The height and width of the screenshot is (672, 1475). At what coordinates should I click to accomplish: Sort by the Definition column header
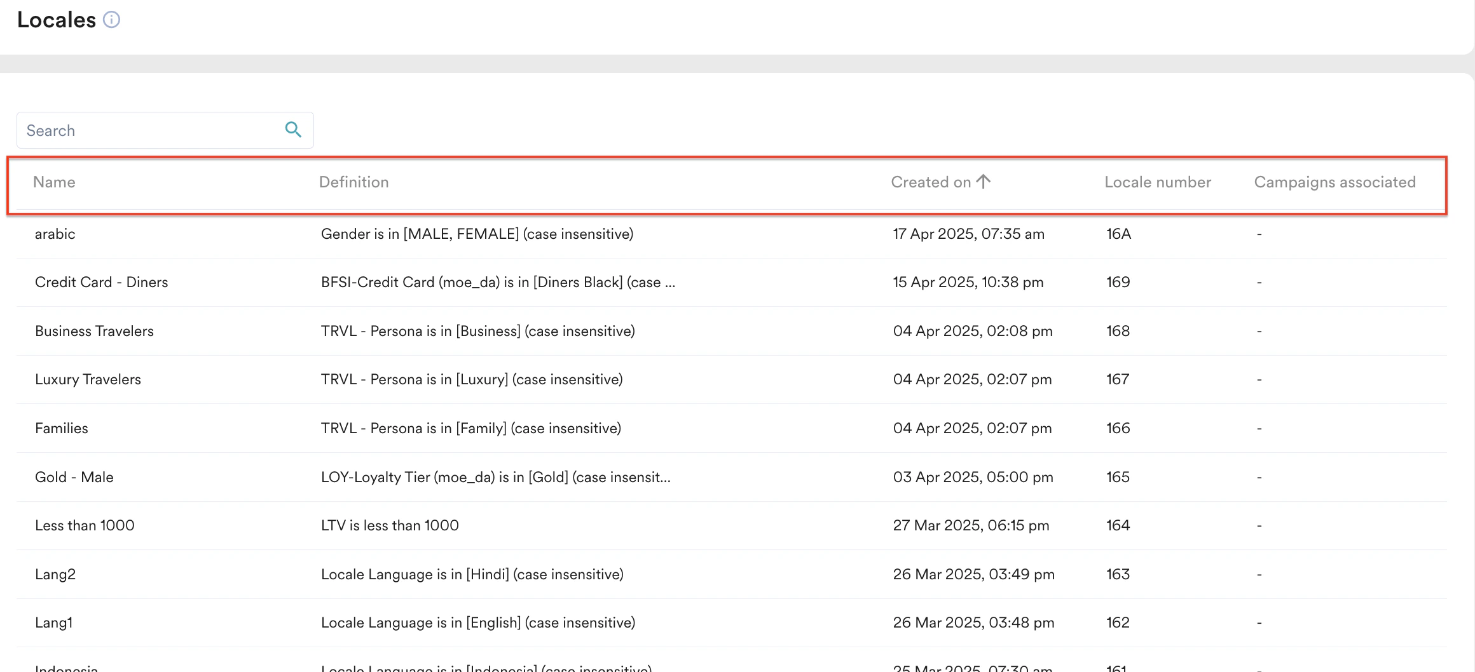click(x=354, y=182)
